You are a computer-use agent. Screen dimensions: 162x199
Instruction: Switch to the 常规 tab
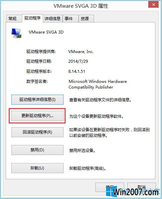click(12, 19)
